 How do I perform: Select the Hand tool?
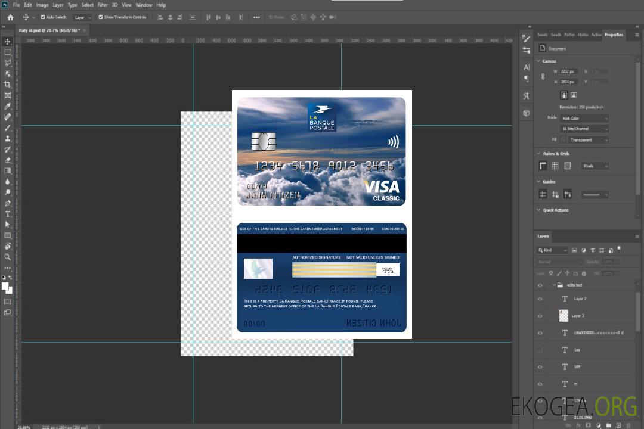(x=7, y=246)
